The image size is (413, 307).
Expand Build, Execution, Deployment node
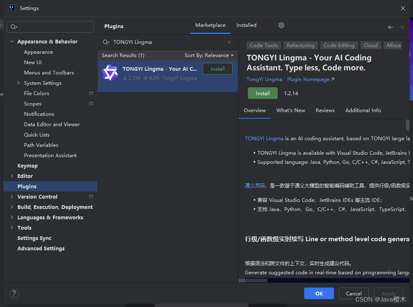(x=12, y=207)
